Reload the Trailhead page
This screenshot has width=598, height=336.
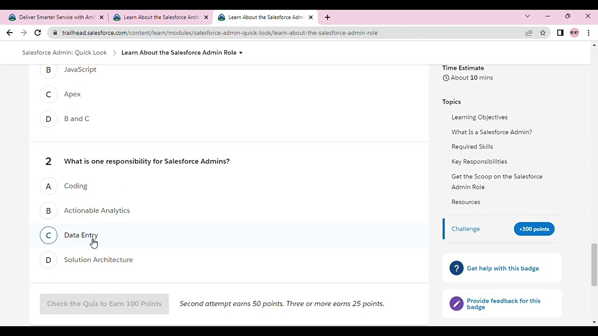38,33
